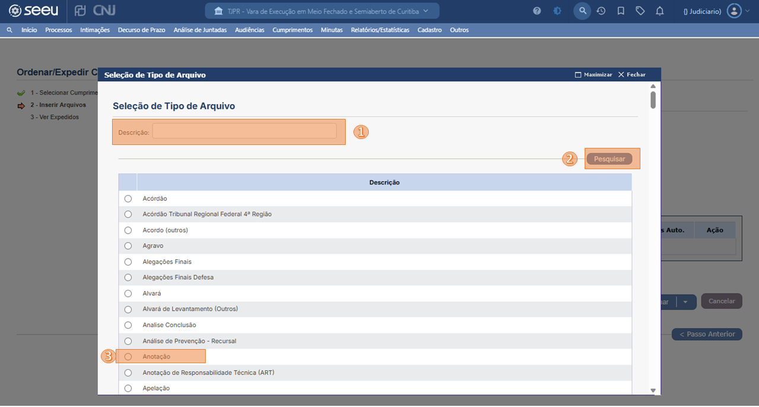
Task: Open the bookmarks icon
Action: pyautogui.click(x=621, y=11)
